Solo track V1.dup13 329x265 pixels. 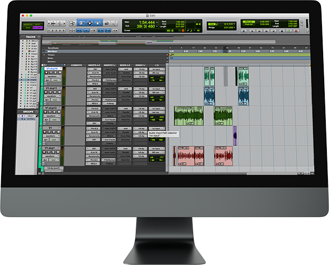click(x=54, y=112)
